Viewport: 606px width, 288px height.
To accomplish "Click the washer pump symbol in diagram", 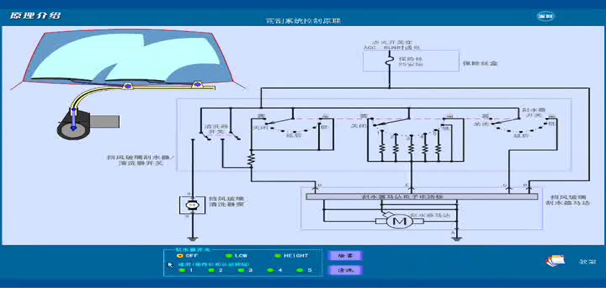I will coord(192,205).
